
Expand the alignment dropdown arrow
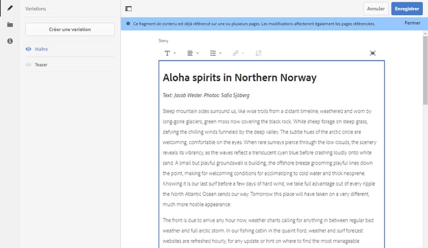click(197, 53)
